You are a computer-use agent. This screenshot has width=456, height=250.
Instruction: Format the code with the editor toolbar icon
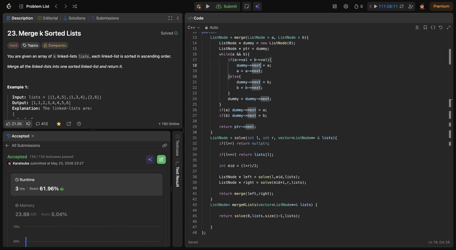click(x=417, y=27)
